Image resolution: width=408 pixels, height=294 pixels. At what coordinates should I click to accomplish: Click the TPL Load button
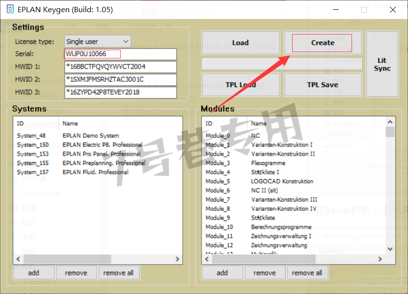click(x=241, y=85)
